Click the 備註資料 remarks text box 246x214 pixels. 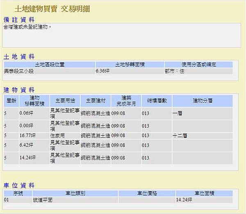click(122, 35)
